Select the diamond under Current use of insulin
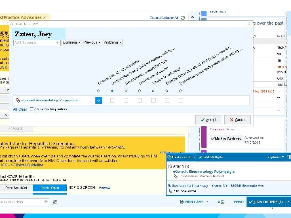The height and width of the screenshot is (218, 291). click(x=139, y=91)
